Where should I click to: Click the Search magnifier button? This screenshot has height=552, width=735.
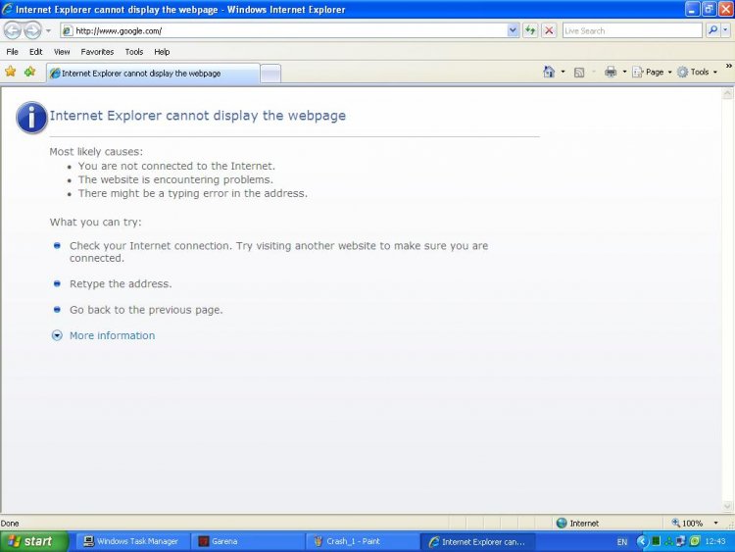[x=713, y=31]
